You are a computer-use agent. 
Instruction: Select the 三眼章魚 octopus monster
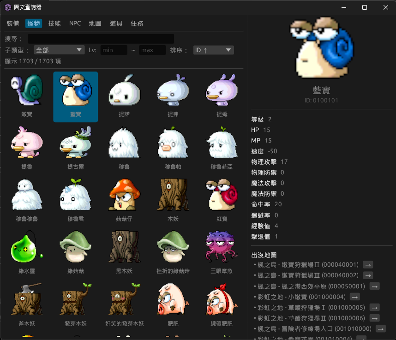tap(222, 254)
